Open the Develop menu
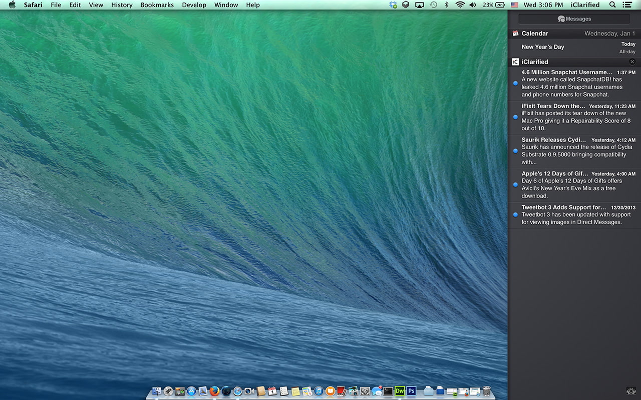Image resolution: width=641 pixels, height=400 pixels. tap(194, 5)
